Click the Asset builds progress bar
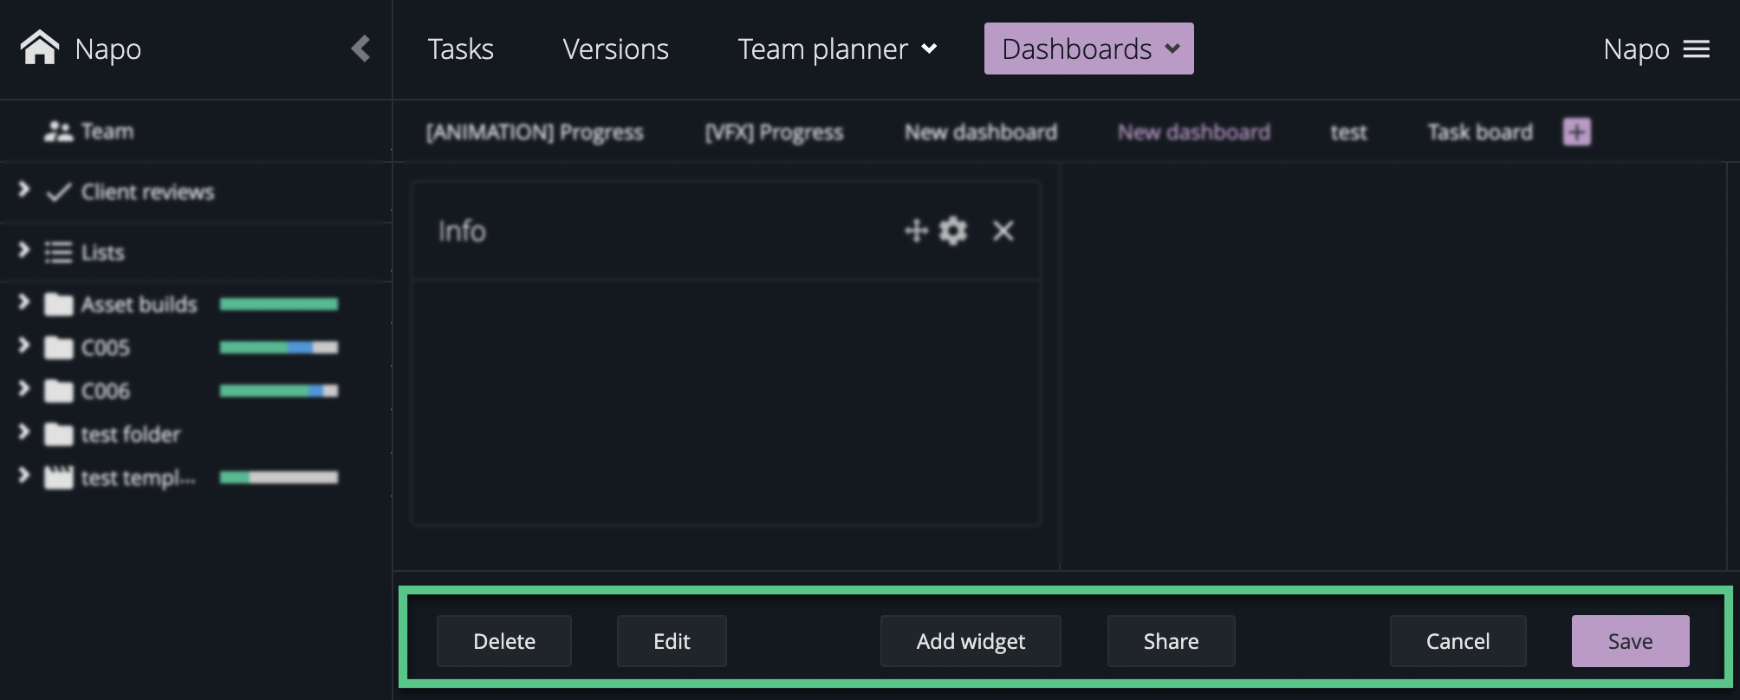The height and width of the screenshot is (700, 1740). pos(279,304)
